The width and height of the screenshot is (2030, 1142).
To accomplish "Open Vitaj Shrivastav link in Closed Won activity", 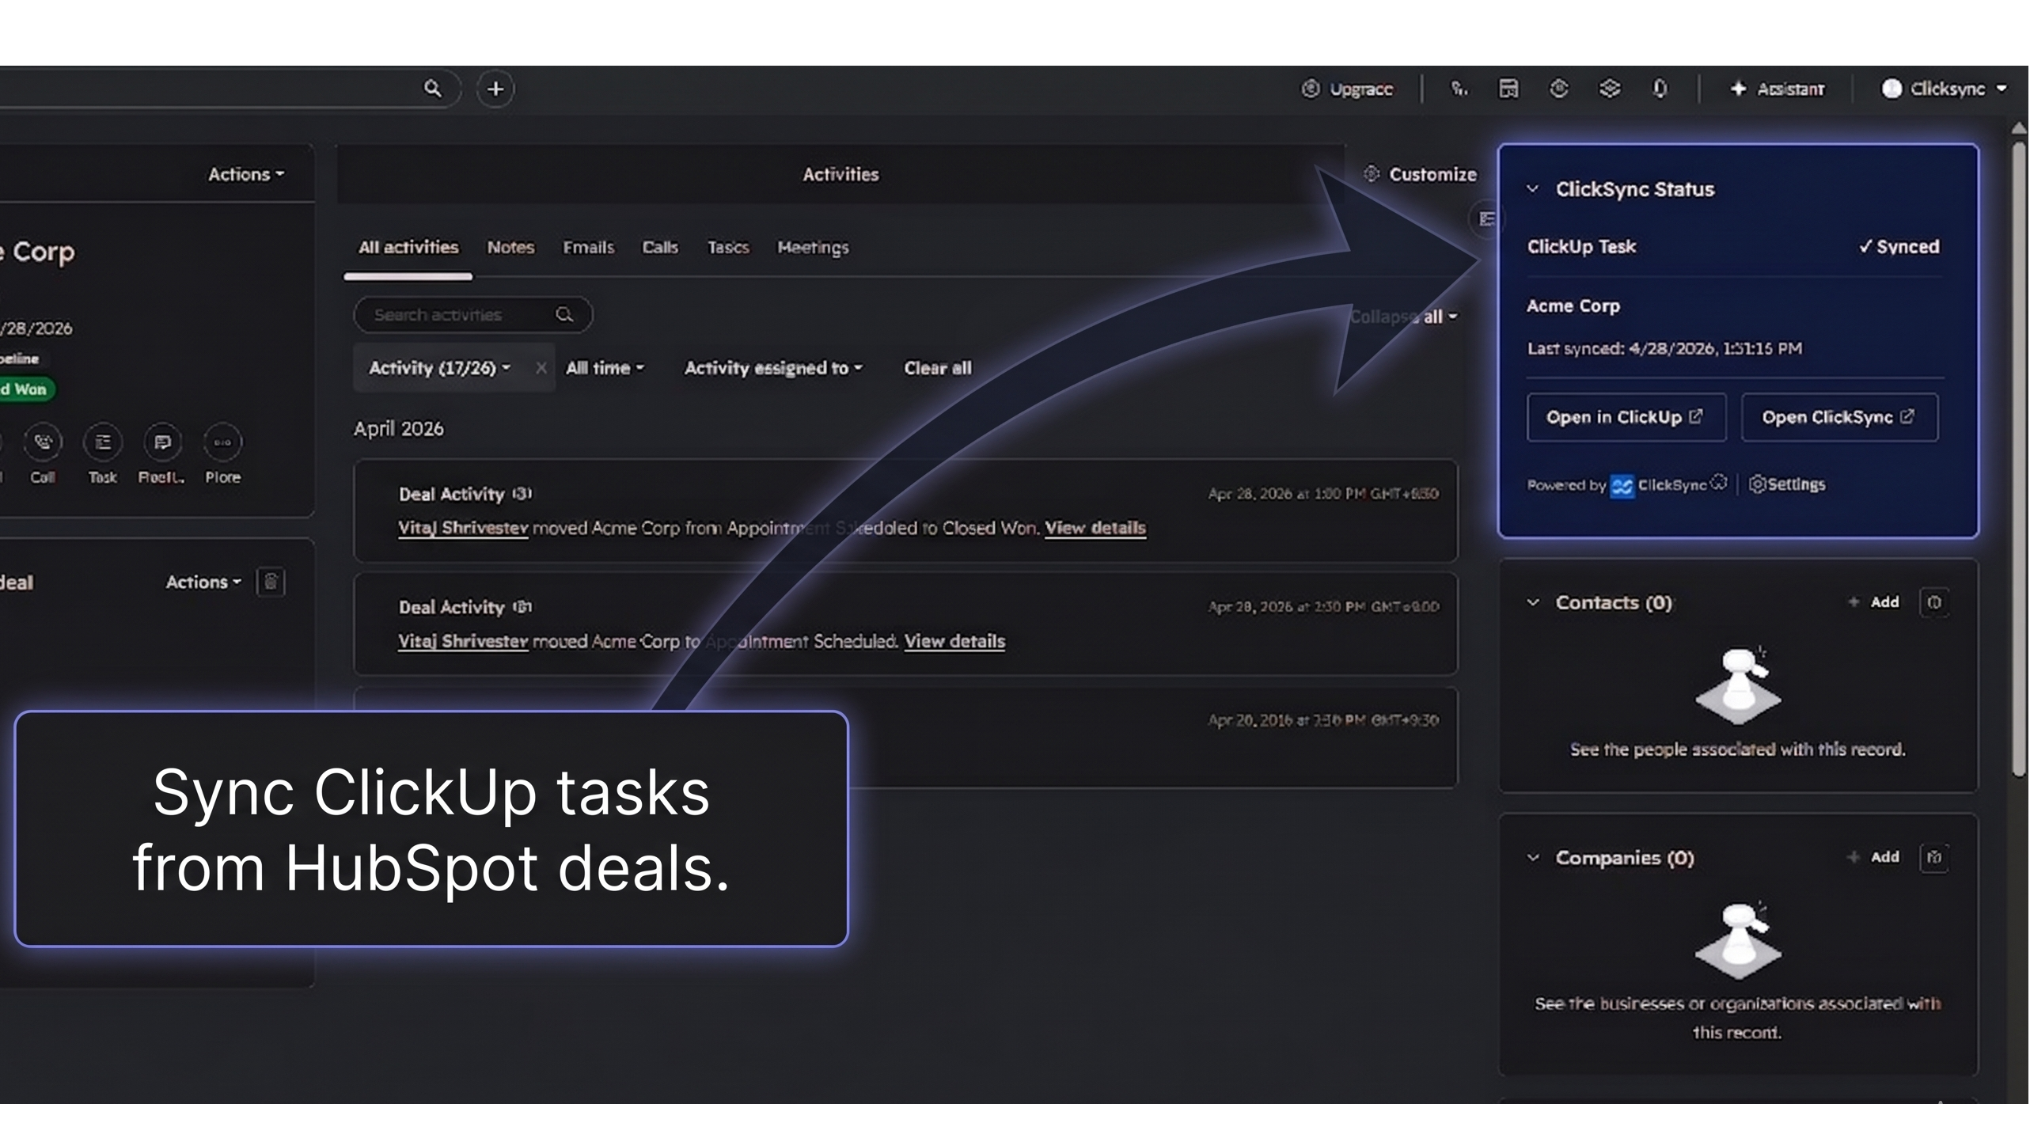I will click(463, 528).
